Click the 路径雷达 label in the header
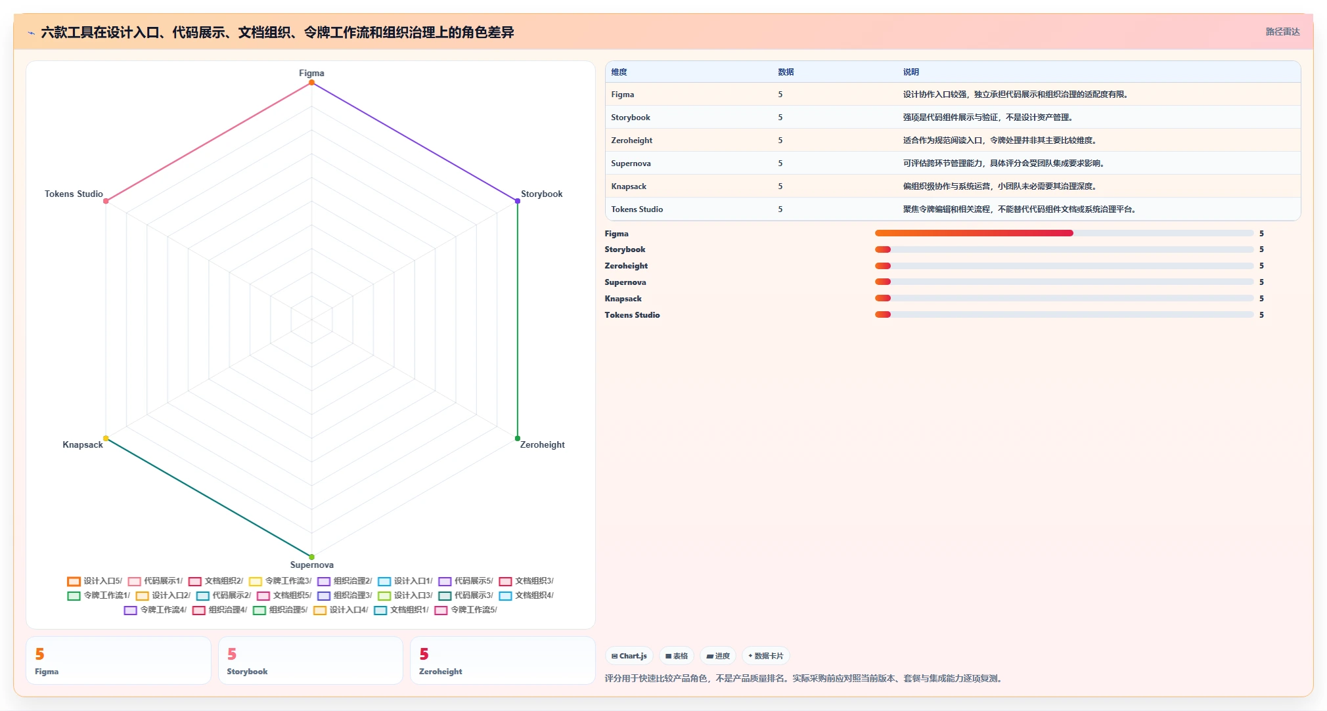This screenshot has height=711, width=1327. click(x=1282, y=32)
